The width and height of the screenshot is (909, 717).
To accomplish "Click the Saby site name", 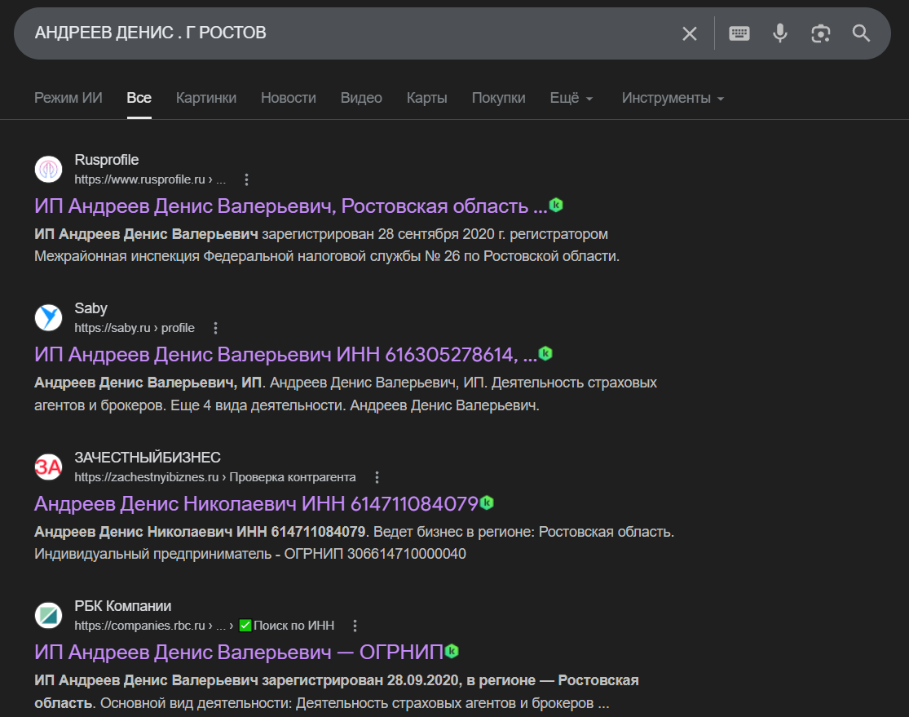I will click(x=91, y=308).
